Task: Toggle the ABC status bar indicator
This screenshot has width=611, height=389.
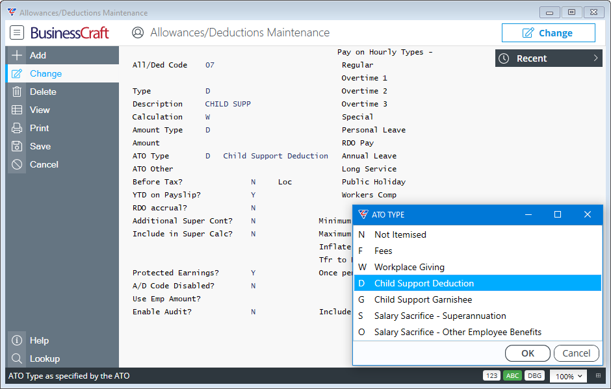Action: pyautogui.click(x=512, y=376)
